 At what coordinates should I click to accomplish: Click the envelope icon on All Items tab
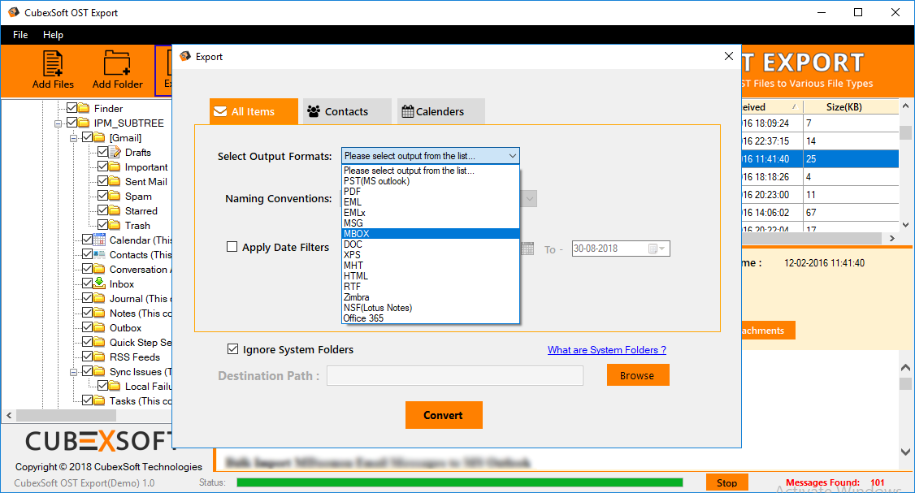coord(220,111)
